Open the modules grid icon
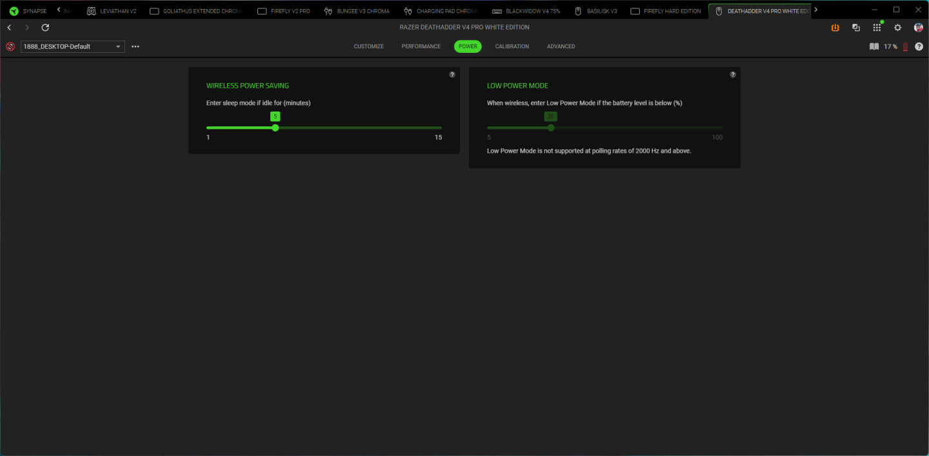 click(x=877, y=28)
